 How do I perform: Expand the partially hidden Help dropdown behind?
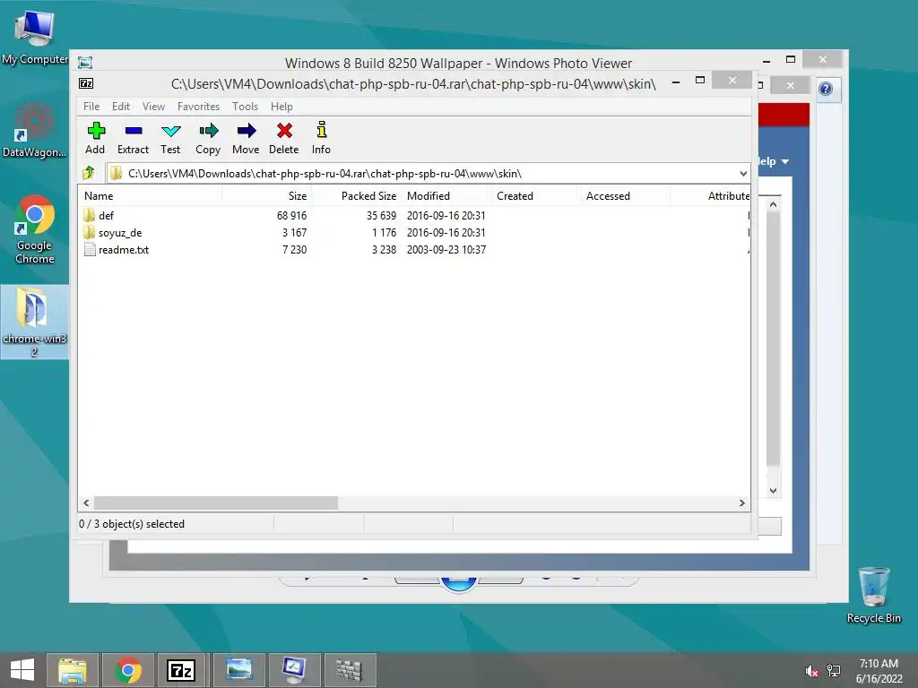coord(774,161)
